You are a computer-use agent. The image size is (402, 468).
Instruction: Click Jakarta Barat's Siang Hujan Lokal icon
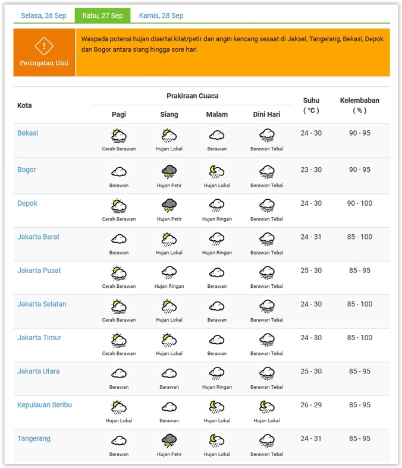tap(169, 240)
